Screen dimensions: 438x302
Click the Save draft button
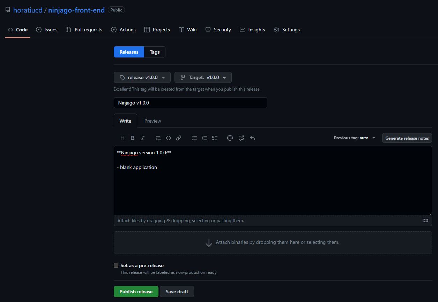[x=177, y=292]
